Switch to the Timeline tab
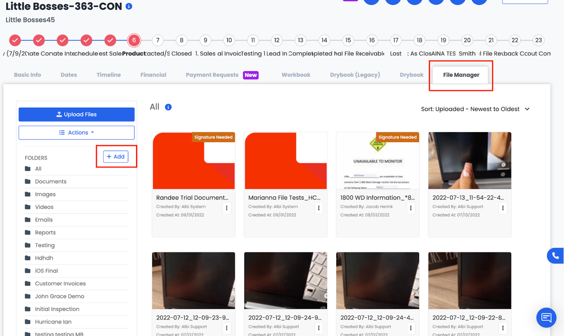Image resolution: width=564 pixels, height=336 pixels. 109,75
